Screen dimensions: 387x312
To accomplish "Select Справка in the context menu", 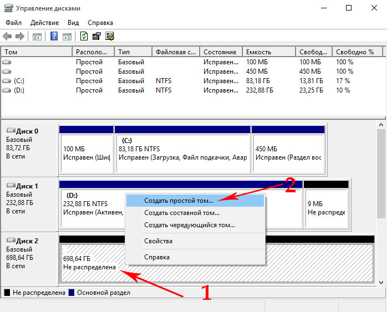I will pyautogui.click(x=195, y=257).
